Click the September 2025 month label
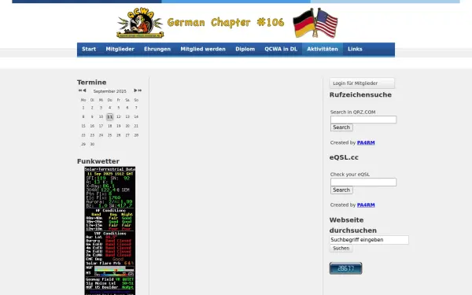This screenshot has width=472, height=295. coord(109,91)
